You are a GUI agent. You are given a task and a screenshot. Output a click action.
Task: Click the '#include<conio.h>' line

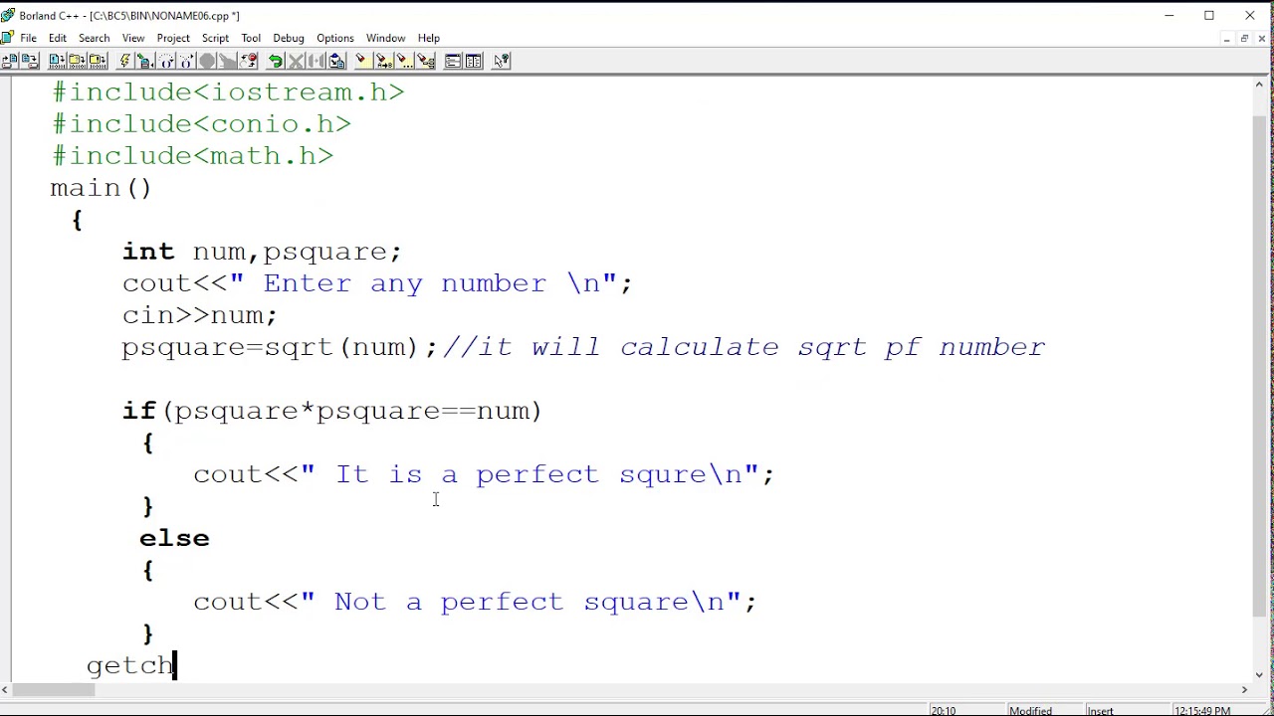(201, 124)
